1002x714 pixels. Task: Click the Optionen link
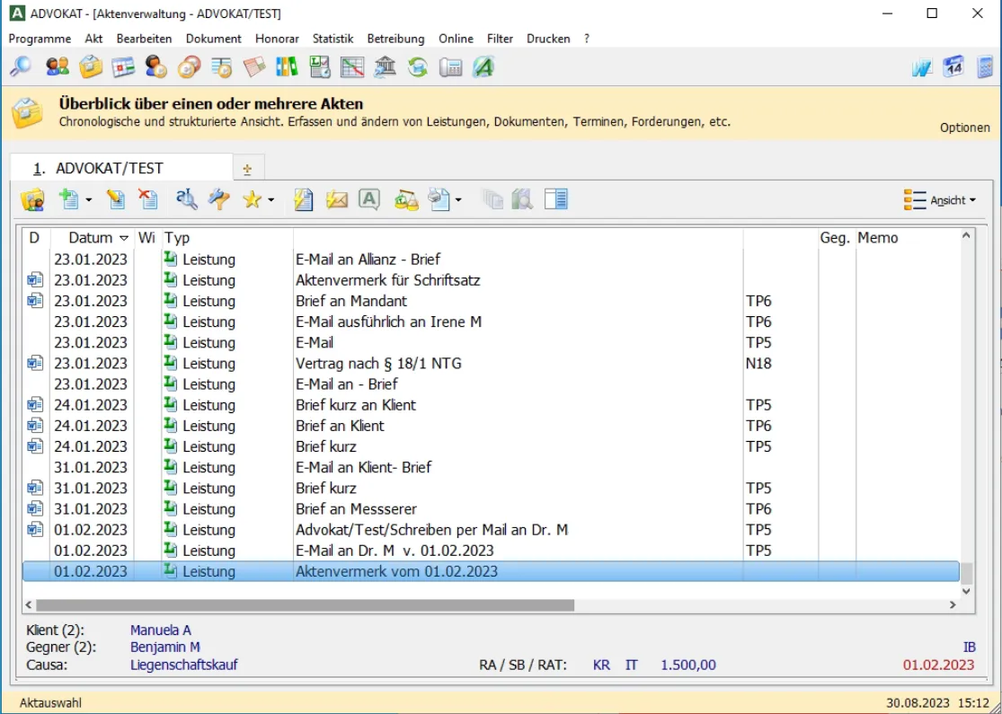[x=964, y=128]
